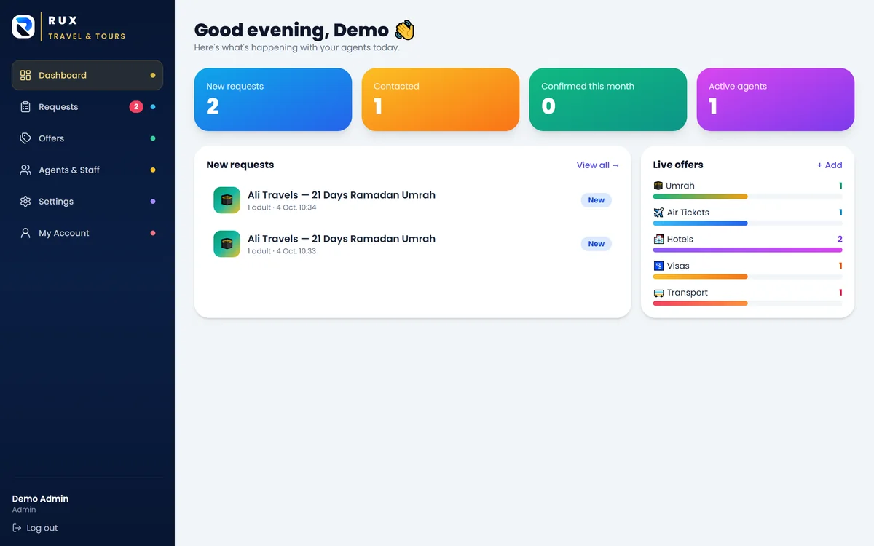The image size is (874, 546).
Task: Click the red dot beside My Account
Action: [152, 233]
